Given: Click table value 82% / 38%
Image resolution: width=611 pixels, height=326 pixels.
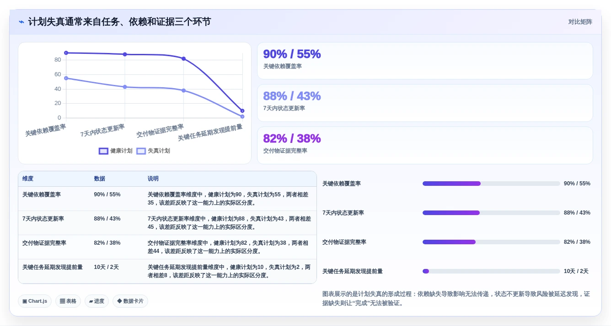Looking at the screenshot, I should 107,243.
